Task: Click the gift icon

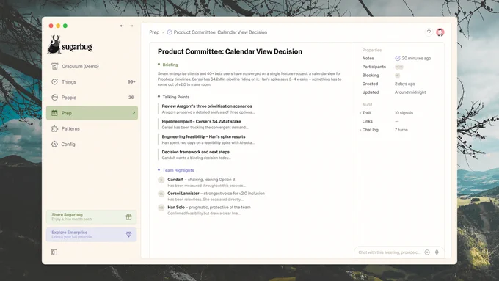Action: click(128, 217)
